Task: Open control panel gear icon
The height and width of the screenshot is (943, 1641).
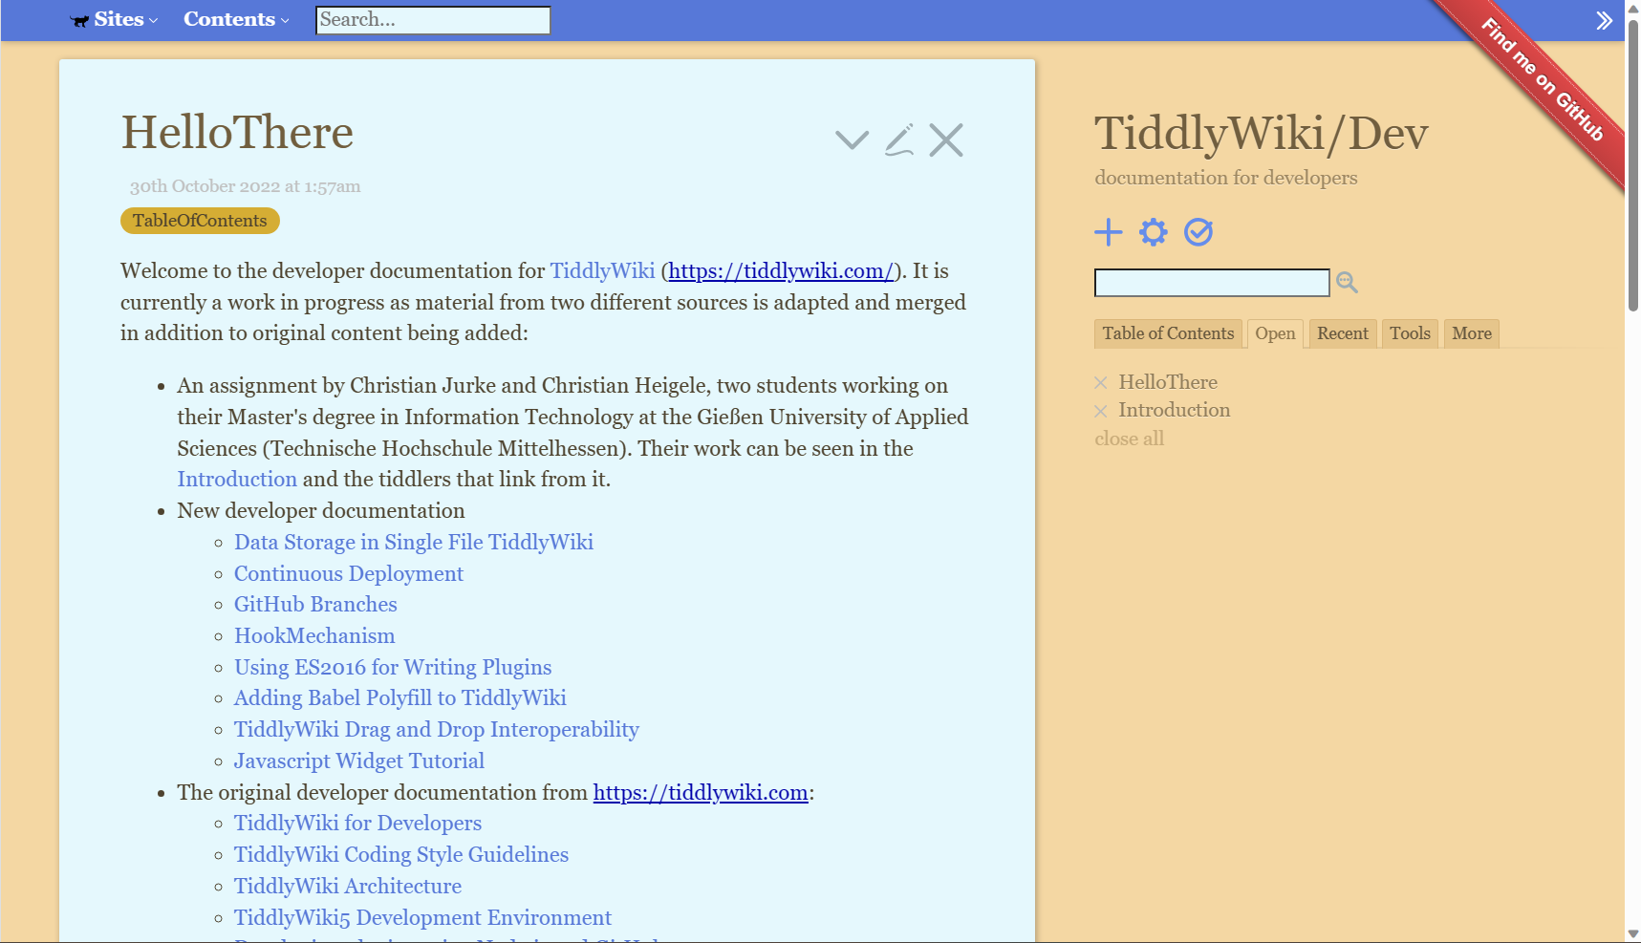Action: 1154,232
